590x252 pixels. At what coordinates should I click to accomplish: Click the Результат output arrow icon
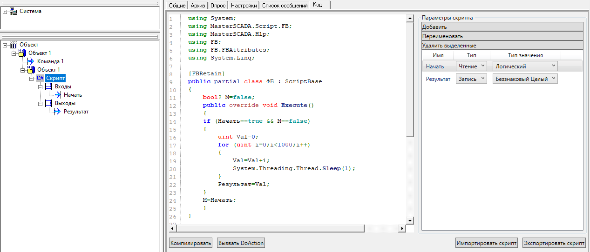58,112
